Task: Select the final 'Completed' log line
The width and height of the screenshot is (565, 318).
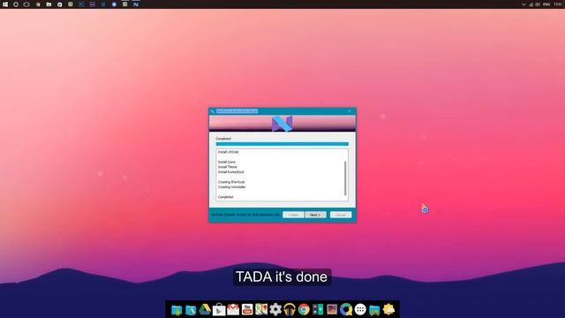Action: (226, 197)
